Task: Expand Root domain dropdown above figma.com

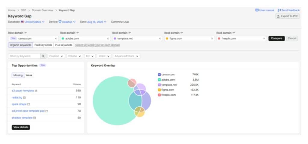Action: coord(174,33)
